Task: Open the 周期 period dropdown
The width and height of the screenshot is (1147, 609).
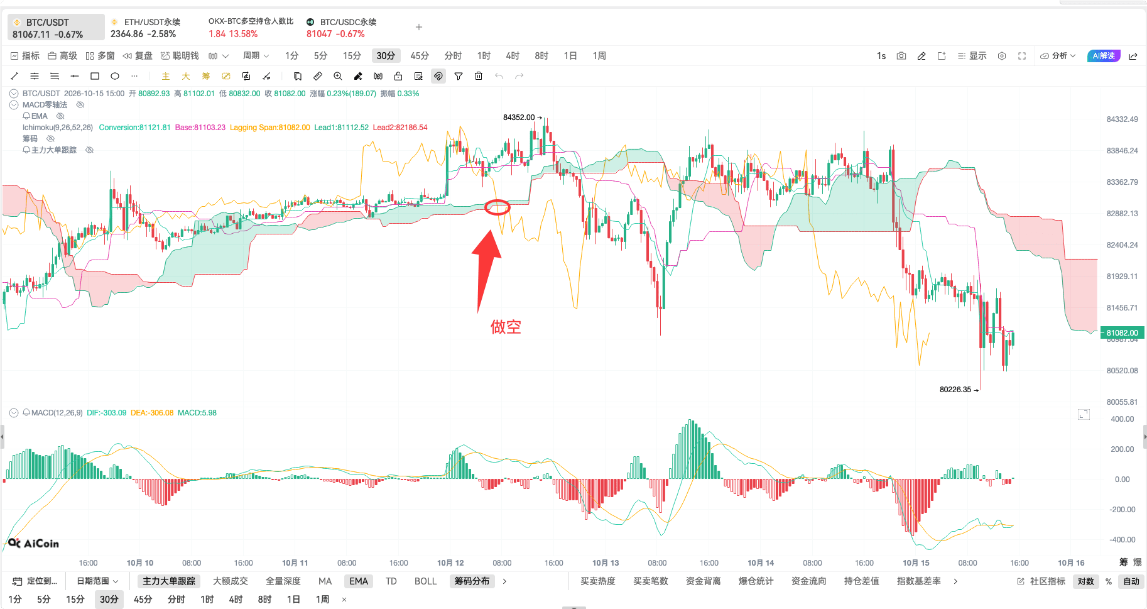Action: 256,56
